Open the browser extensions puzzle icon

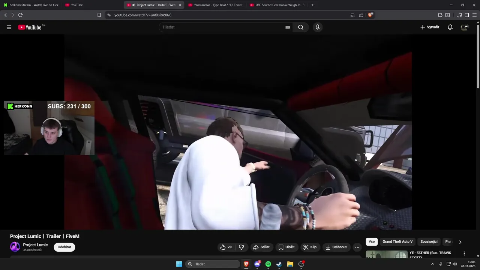coord(440,15)
